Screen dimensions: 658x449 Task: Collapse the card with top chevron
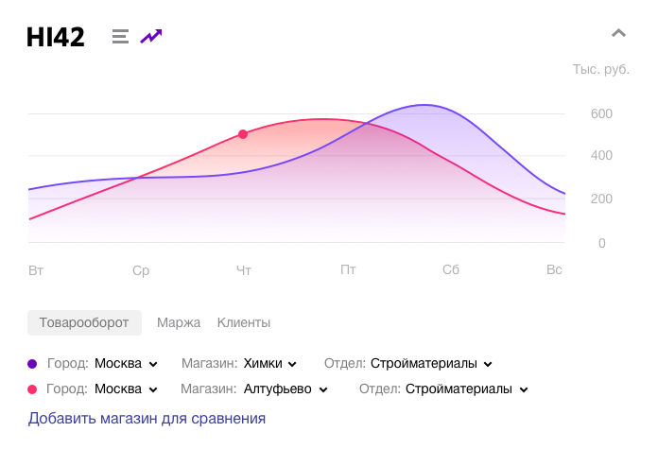pyautogui.click(x=618, y=34)
